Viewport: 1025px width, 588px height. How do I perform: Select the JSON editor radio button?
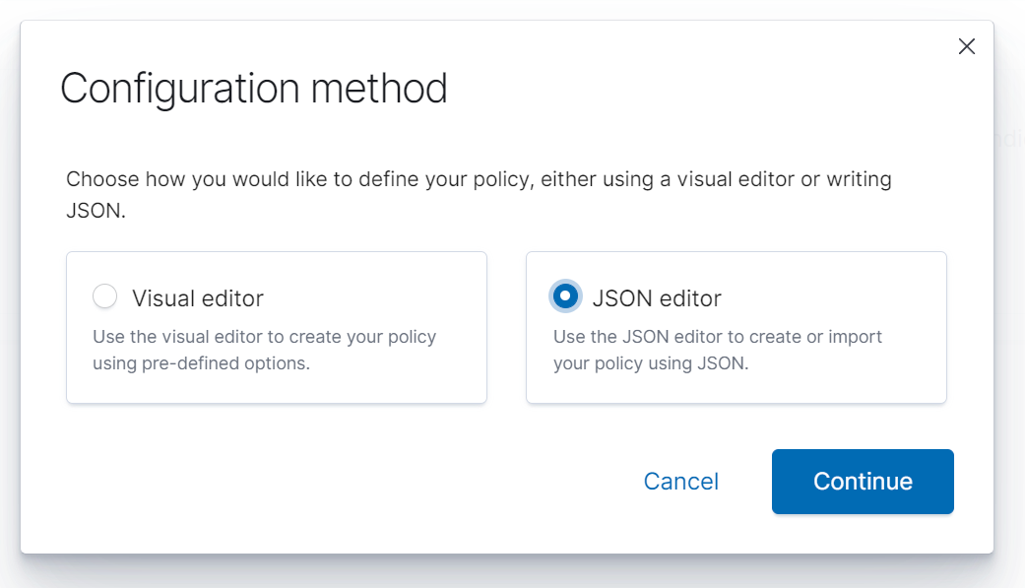tap(564, 295)
